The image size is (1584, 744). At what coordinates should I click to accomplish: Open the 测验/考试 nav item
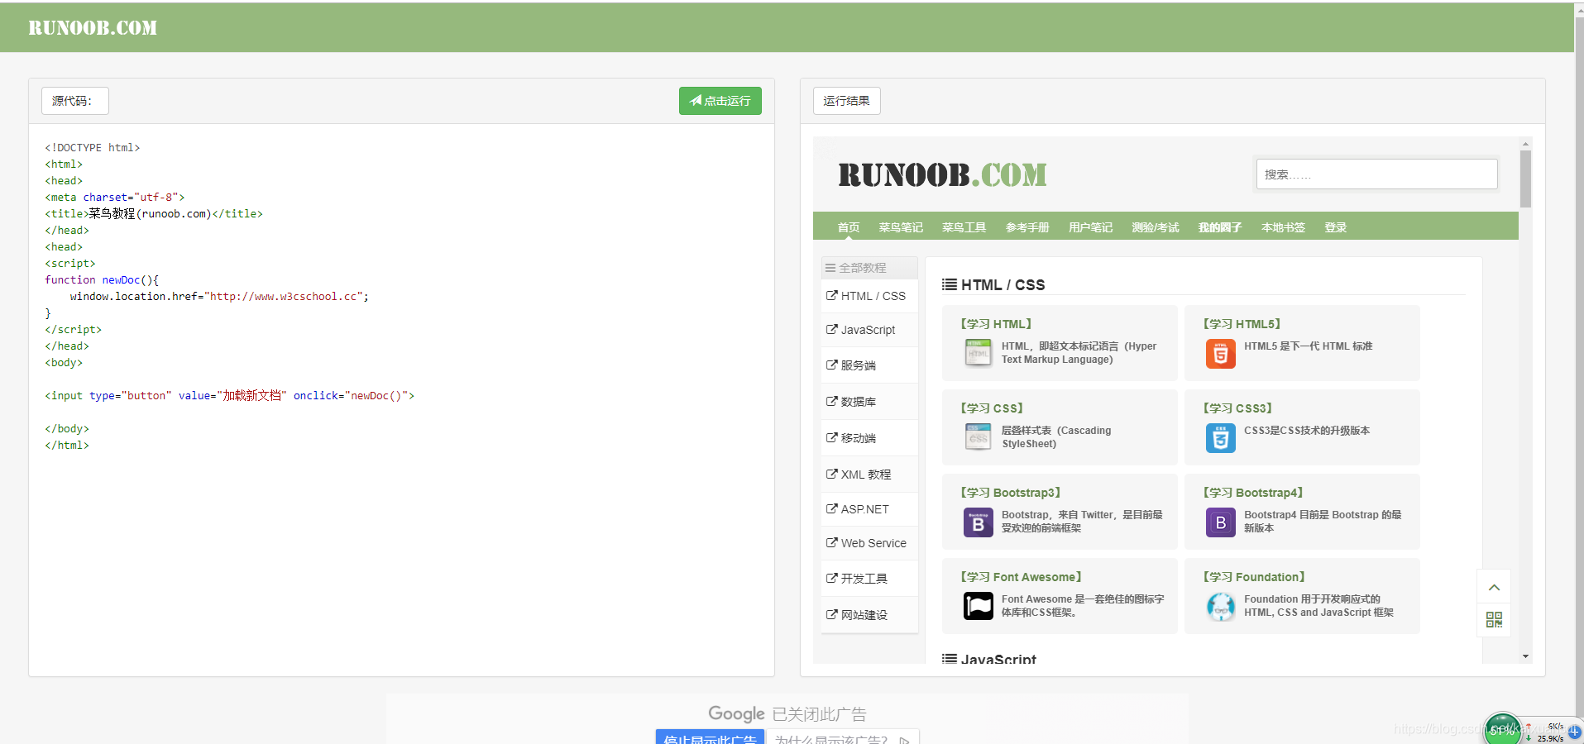click(x=1156, y=227)
